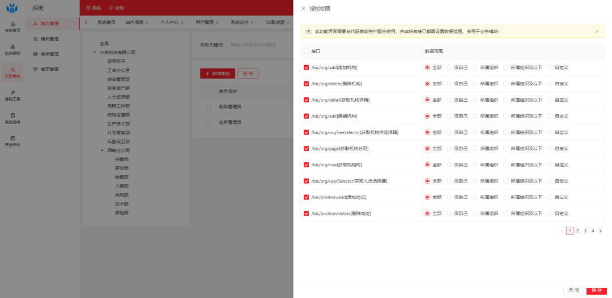
Task: Choose 自定义 scope for /biz/org/tree
Action: tap(550, 165)
